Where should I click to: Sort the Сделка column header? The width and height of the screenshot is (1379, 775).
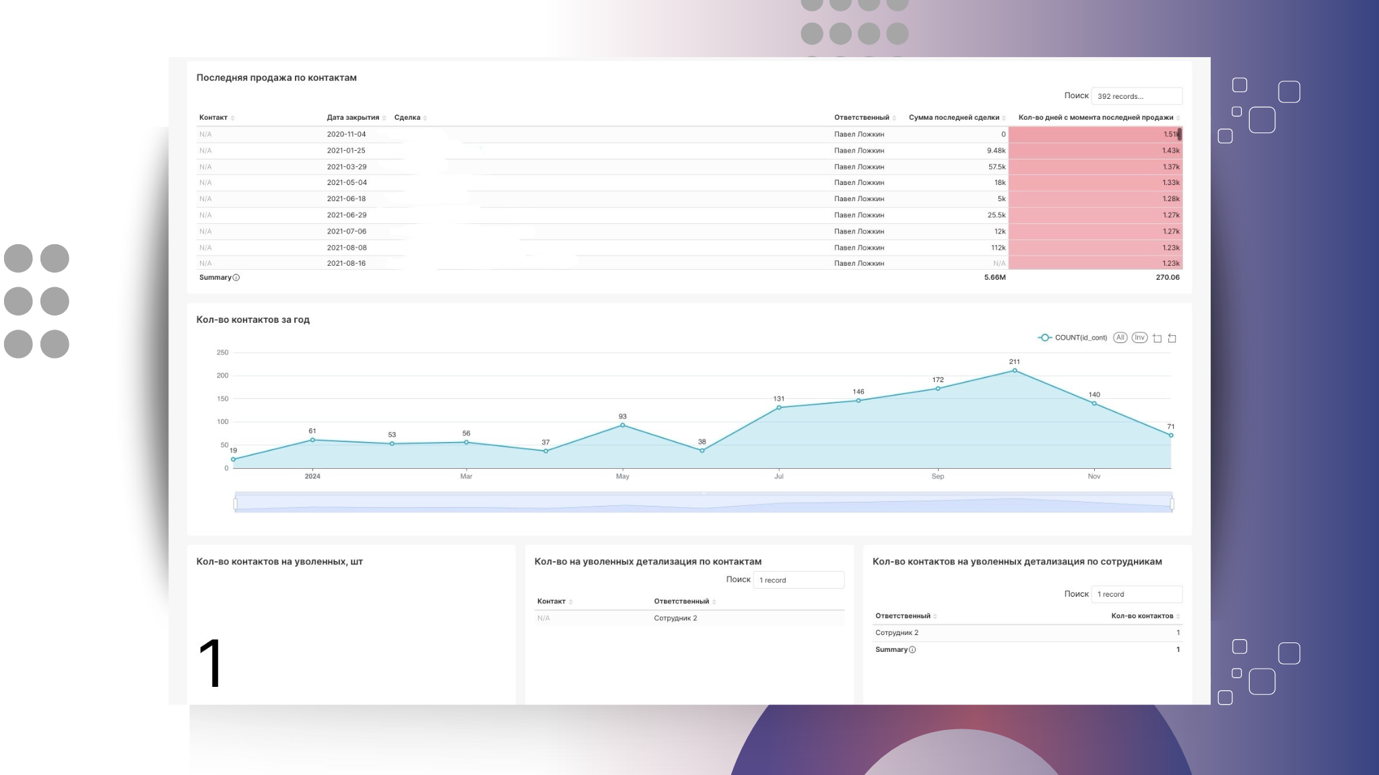point(407,118)
